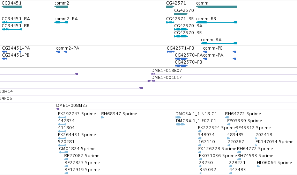The width and height of the screenshot is (297, 175).
Task: Select the comm2 gene arrow glyph
Action: pos(61,7)
